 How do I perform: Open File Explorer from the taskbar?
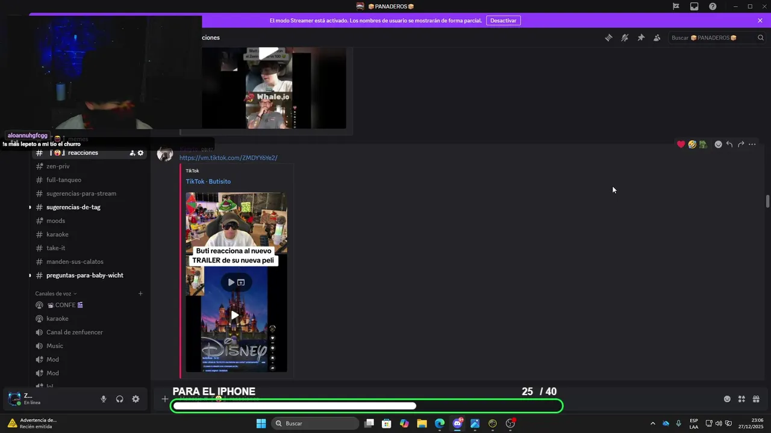click(422, 423)
